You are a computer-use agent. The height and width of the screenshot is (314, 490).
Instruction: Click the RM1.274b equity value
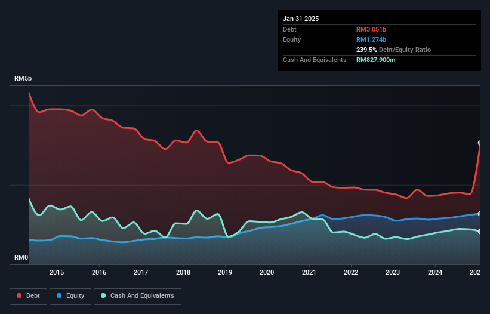(371, 39)
